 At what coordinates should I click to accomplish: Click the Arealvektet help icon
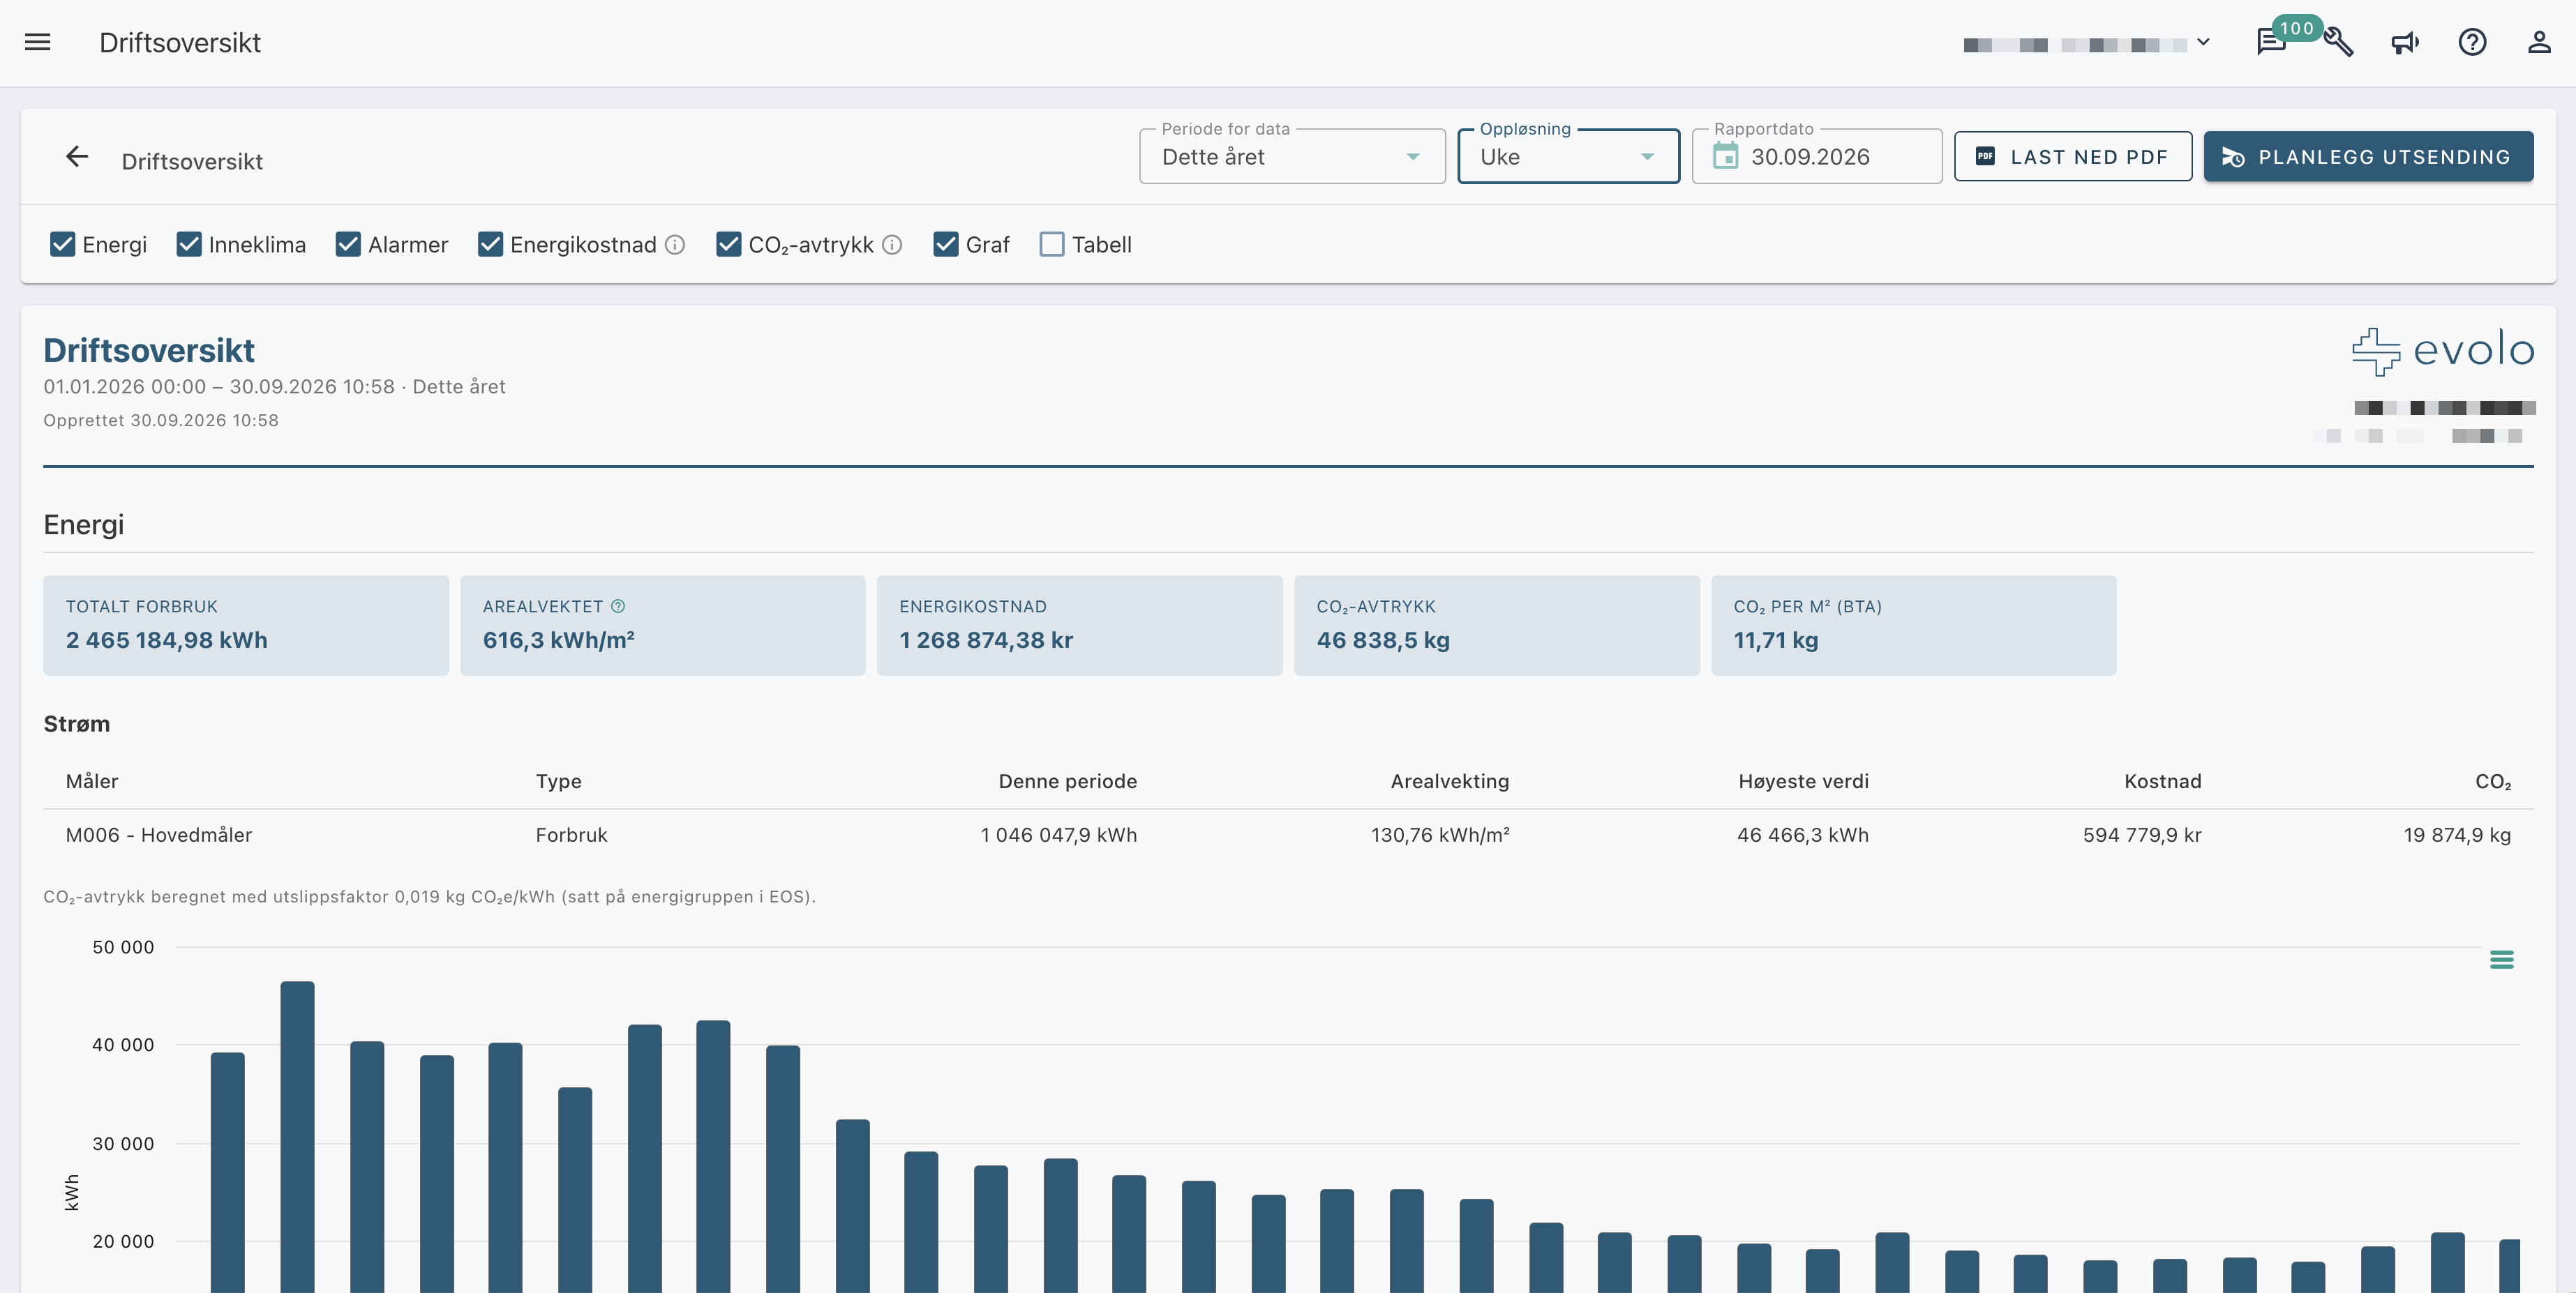[618, 605]
